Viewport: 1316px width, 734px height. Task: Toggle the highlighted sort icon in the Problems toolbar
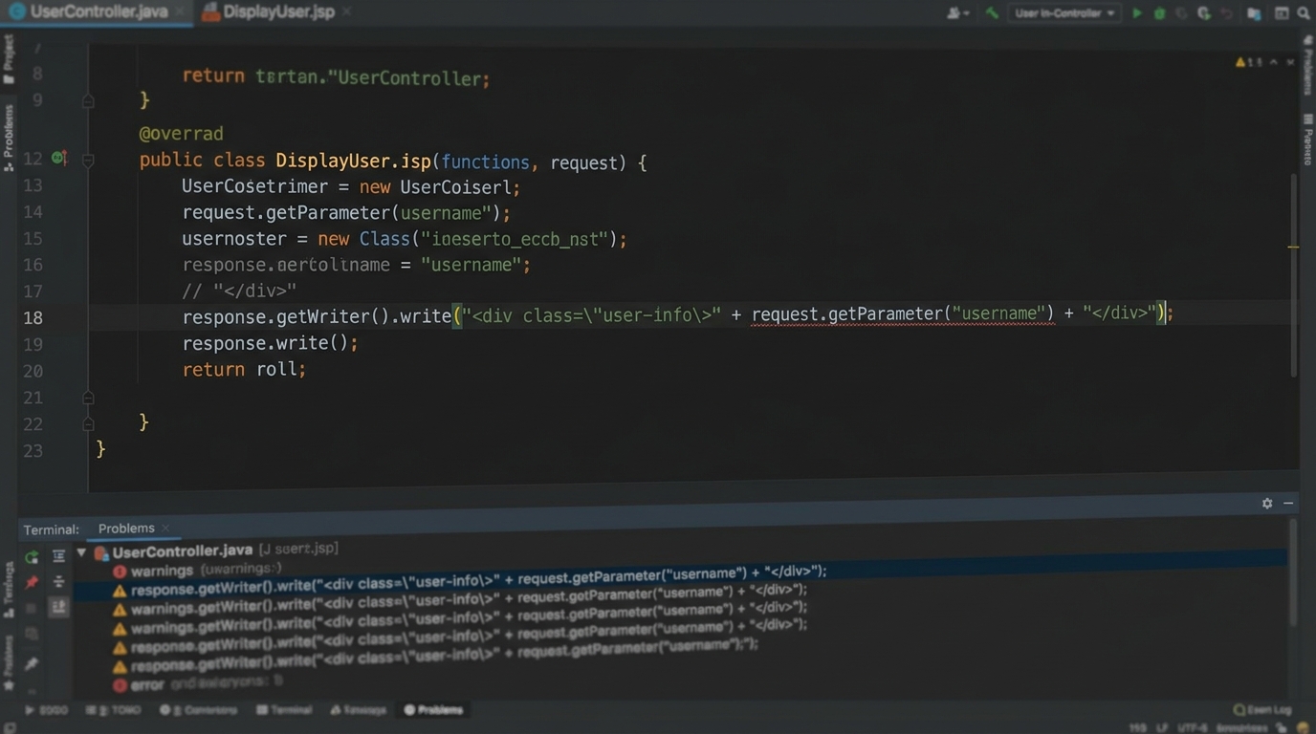tap(58, 607)
